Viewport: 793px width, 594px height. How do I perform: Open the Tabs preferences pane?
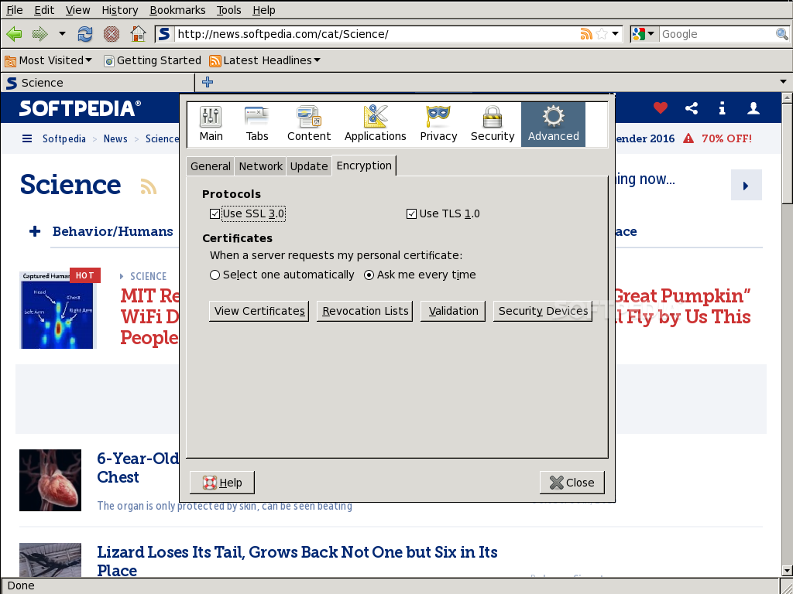point(257,125)
